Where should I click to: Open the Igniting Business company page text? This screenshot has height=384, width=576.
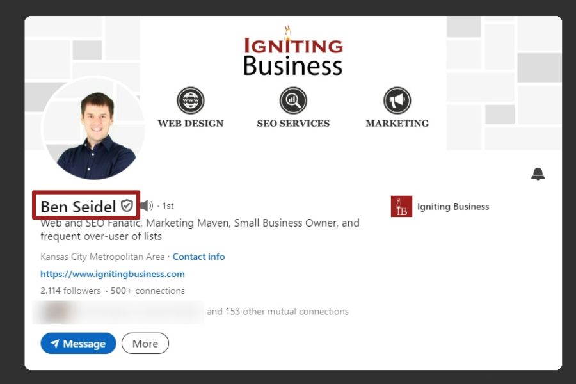(x=453, y=207)
